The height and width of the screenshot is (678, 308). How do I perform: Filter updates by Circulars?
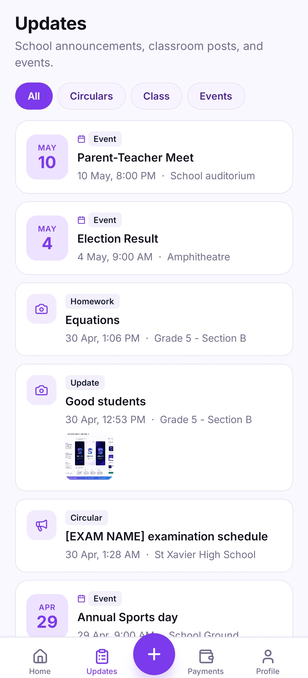92,96
